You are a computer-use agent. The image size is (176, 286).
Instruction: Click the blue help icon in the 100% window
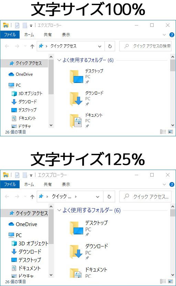coord(172,35)
